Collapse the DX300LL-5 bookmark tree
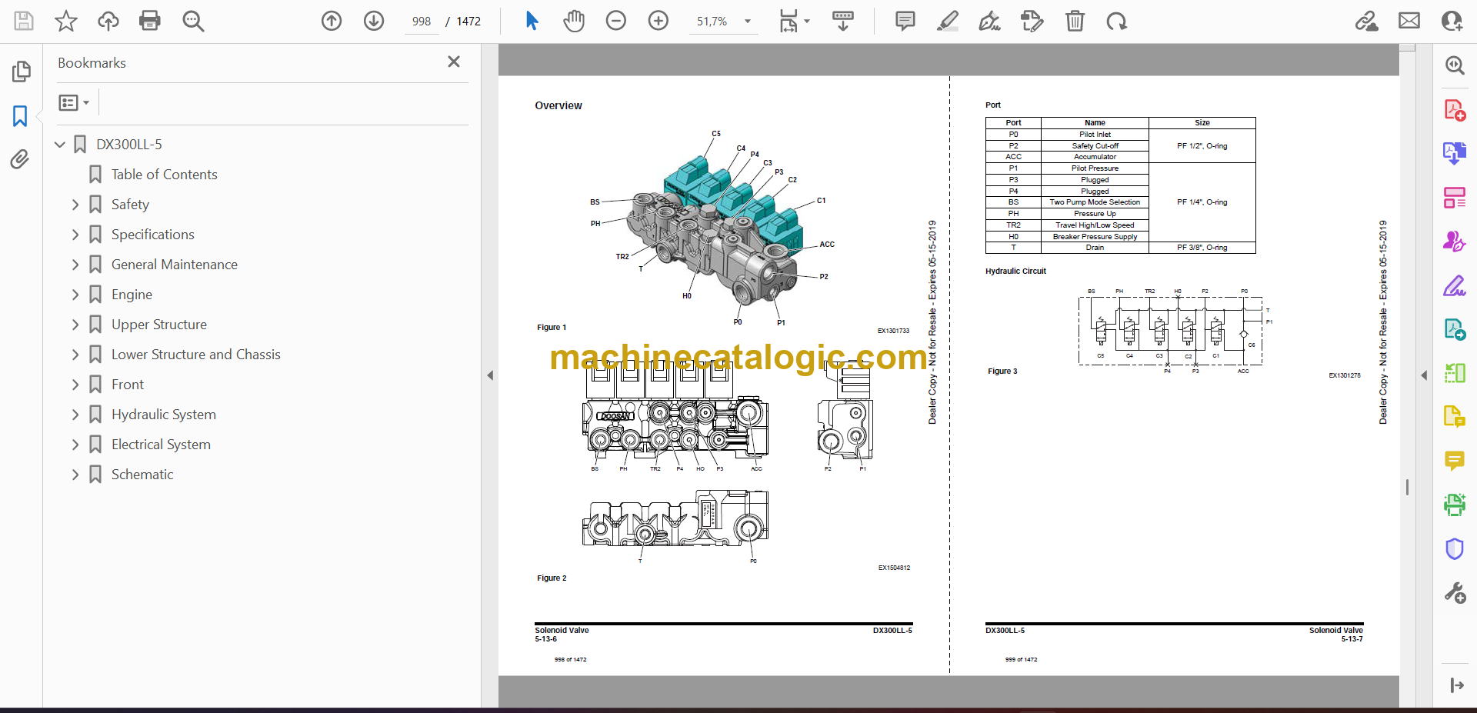This screenshot has height=713, width=1477. coord(60,145)
